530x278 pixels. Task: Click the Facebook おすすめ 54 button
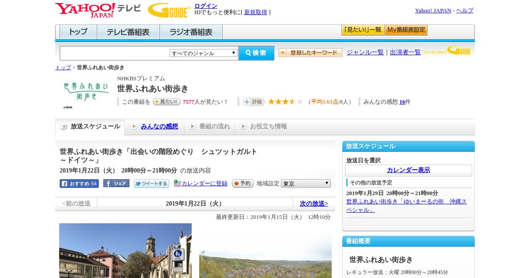tap(79, 184)
